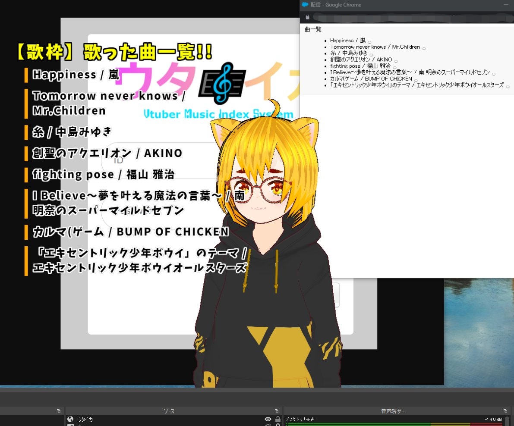Click the デスクトップ音声 mixer label
The width and height of the screenshot is (514, 426).
(x=300, y=419)
